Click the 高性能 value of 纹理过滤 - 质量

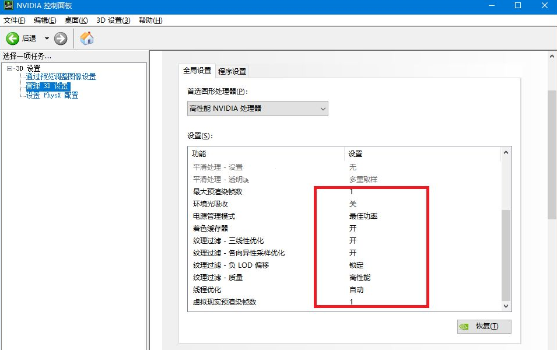(x=359, y=278)
